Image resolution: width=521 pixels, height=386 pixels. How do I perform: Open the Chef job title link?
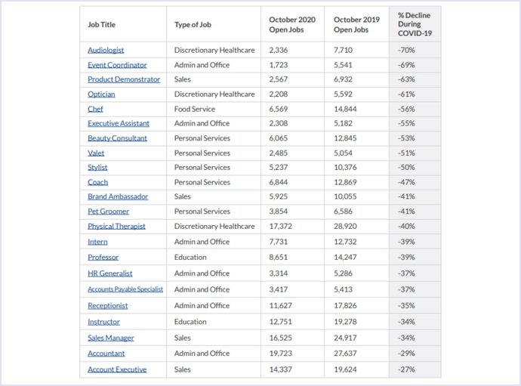[94, 109]
